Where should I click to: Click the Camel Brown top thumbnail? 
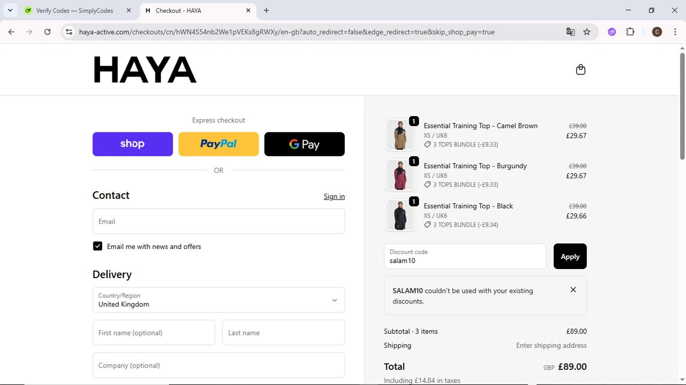(x=400, y=135)
